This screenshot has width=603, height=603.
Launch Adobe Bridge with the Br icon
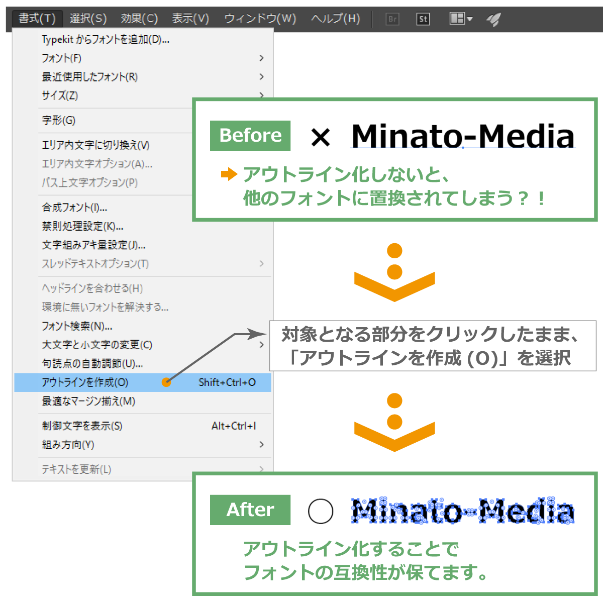click(392, 19)
